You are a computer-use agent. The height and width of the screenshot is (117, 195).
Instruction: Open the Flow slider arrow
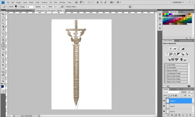[x=58, y=7]
